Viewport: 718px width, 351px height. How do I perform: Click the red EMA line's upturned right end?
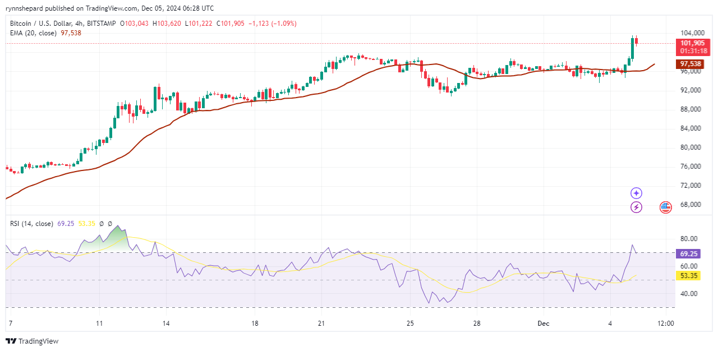pyautogui.click(x=651, y=66)
